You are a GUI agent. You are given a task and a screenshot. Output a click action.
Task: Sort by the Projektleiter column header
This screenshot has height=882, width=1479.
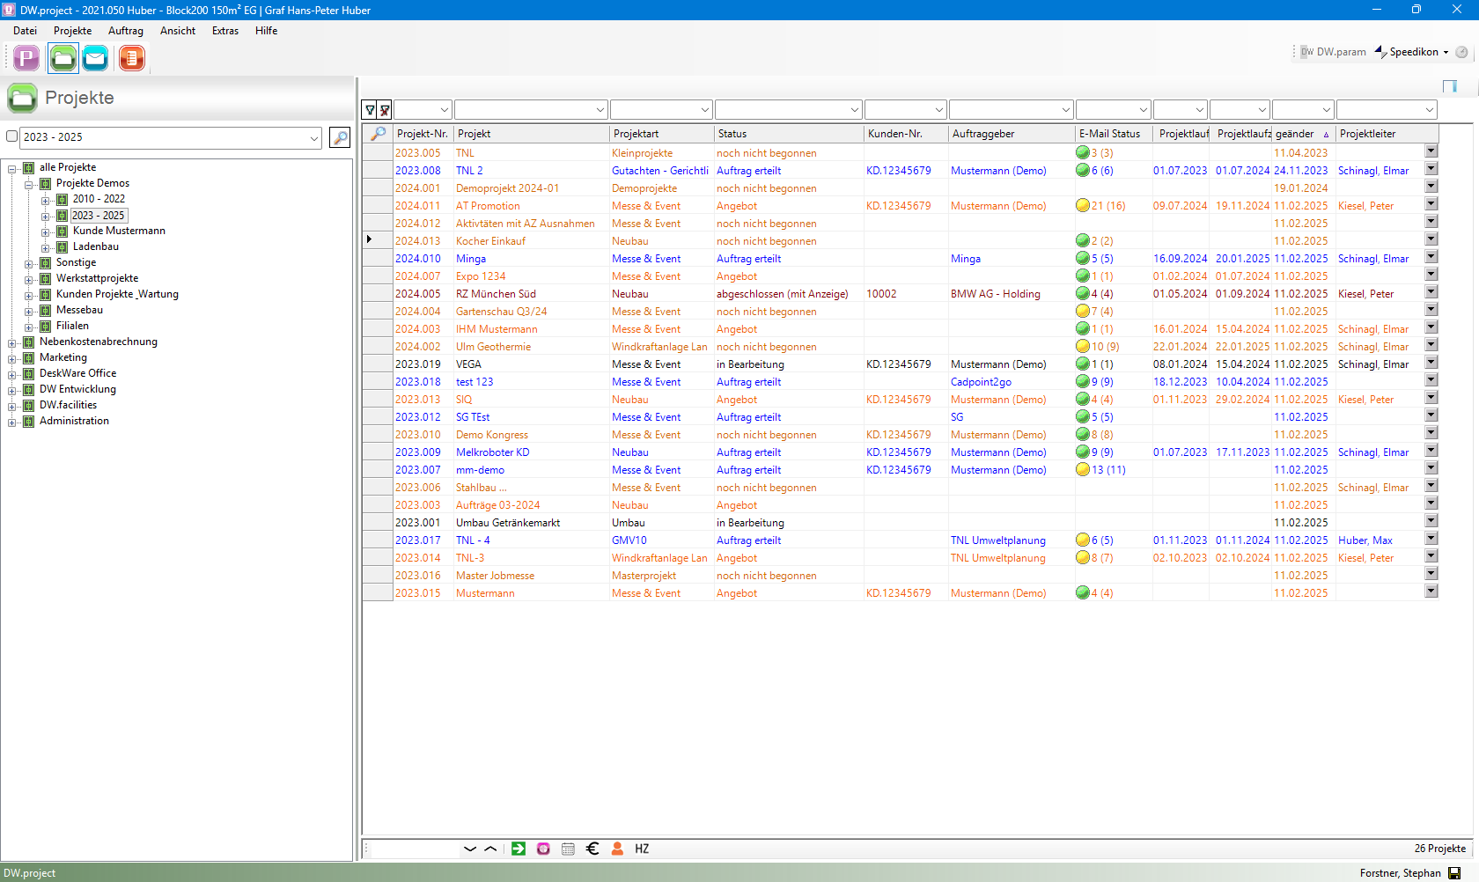pos(1387,134)
